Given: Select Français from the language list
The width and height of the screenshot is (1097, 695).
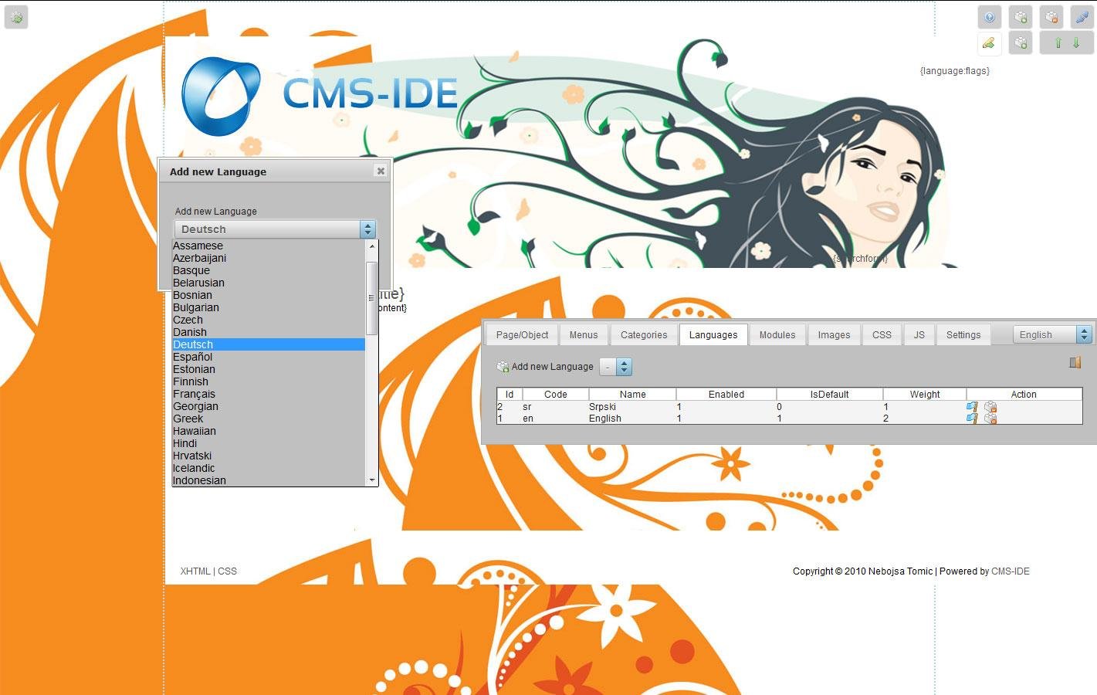Looking at the screenshot, I should pos(194,394).
